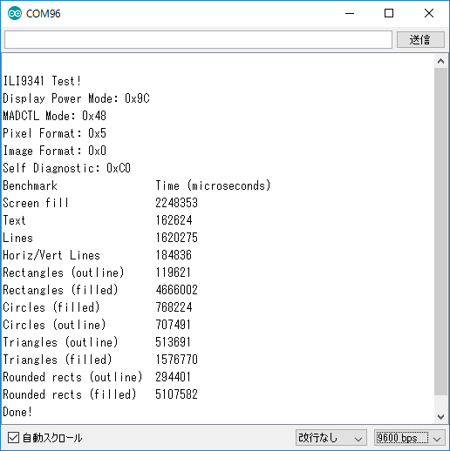Click the vertical scrollbar thumb
This screenshot has width=450, height=451.
coord(440,232)
